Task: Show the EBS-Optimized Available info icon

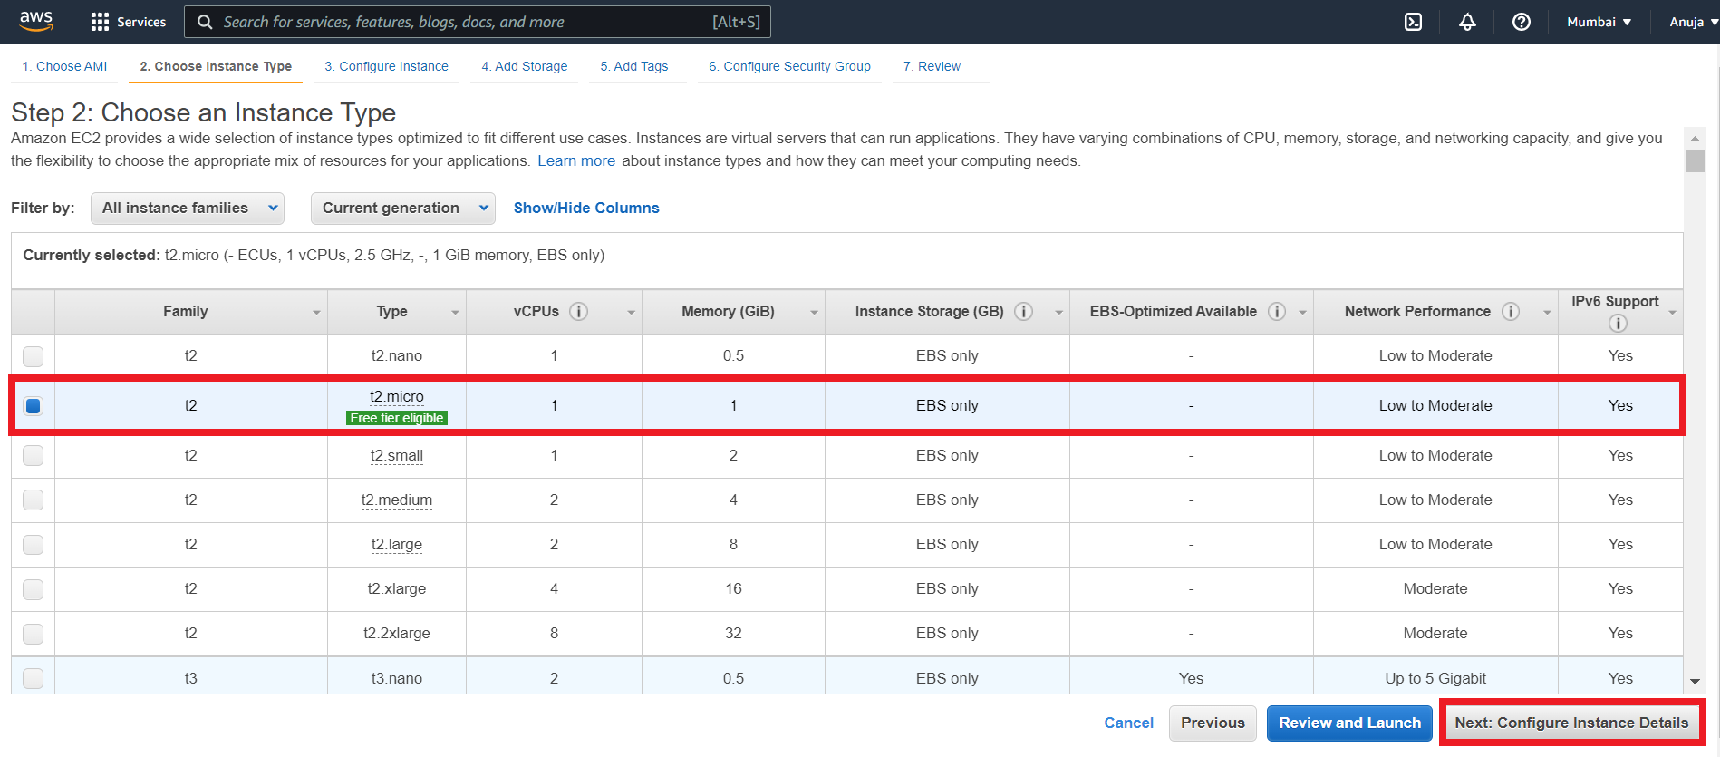Action: click(1276, 311)
